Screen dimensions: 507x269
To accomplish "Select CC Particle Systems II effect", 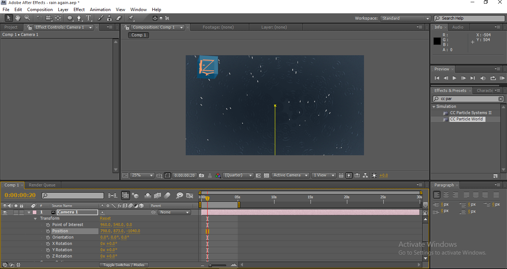I will [471, 113].
